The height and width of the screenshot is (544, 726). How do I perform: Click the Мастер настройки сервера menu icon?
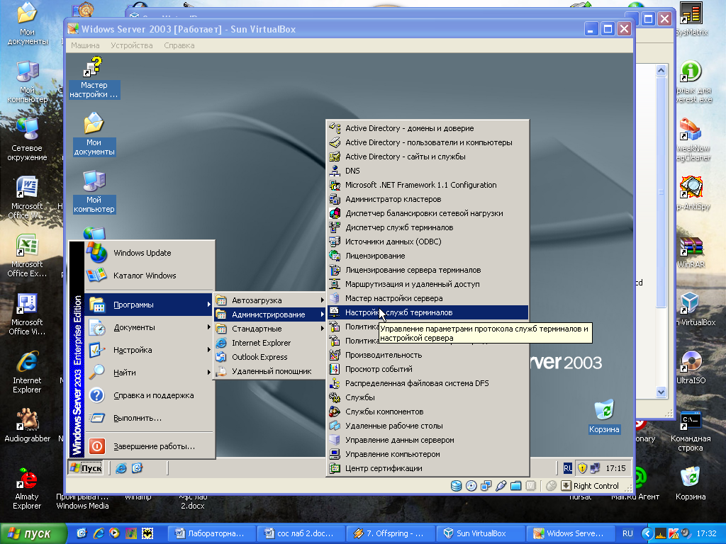[335, 298]
